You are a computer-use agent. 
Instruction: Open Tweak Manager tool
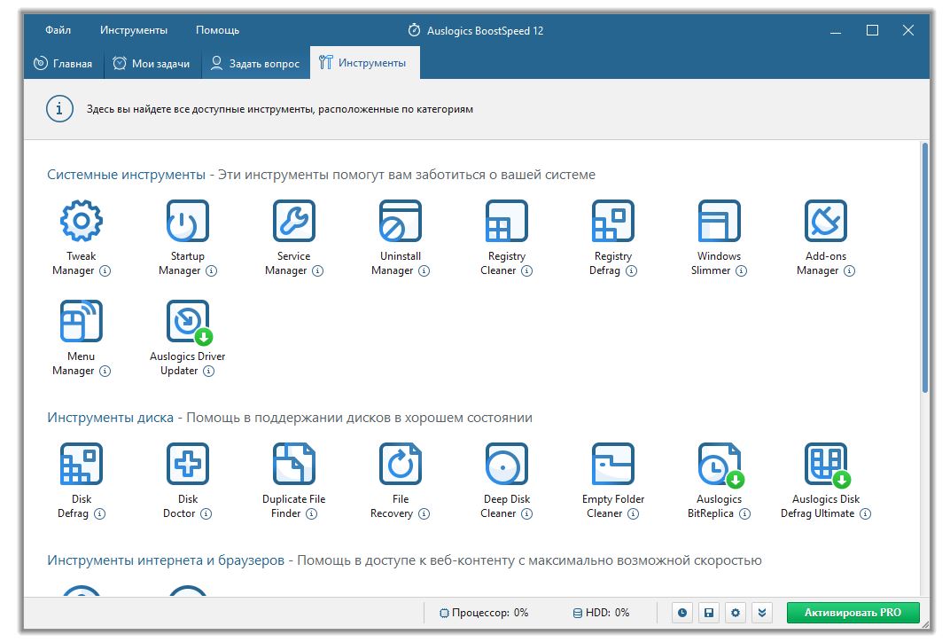(x=82, y=222)
